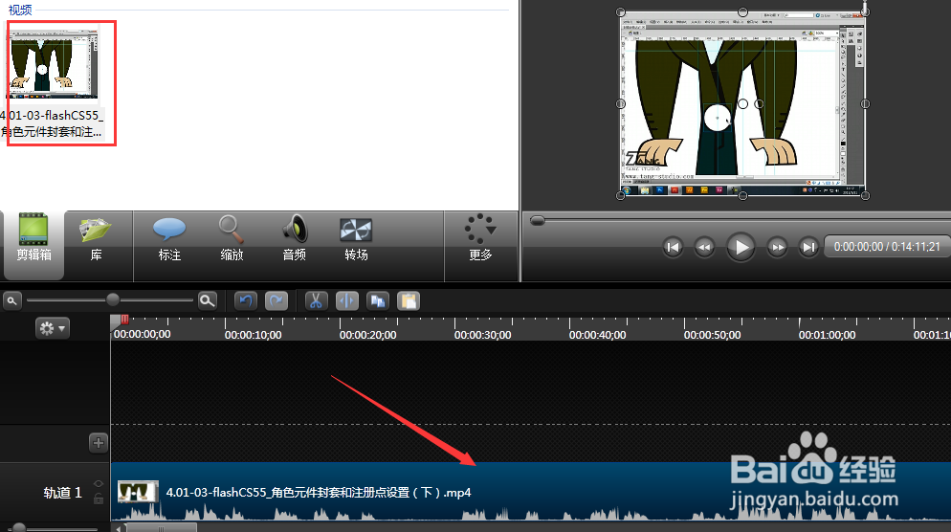
Task: Click the 00:00:30;00 mark on ruler
Action: tap(483, 335)
